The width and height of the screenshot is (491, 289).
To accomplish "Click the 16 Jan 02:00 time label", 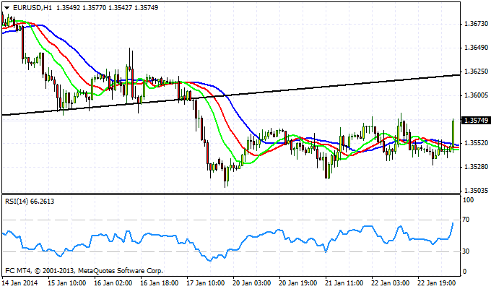I will pos(113,282).
